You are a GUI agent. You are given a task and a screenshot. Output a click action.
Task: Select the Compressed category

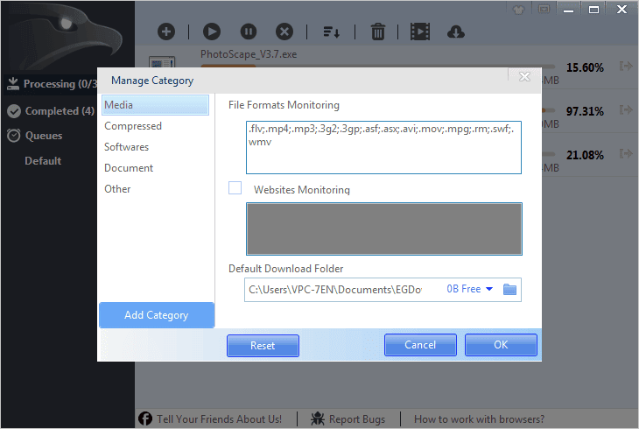[155, 126]
